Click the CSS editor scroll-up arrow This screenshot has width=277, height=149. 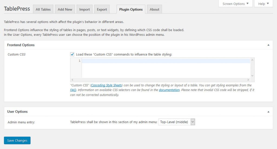(252, 60)
